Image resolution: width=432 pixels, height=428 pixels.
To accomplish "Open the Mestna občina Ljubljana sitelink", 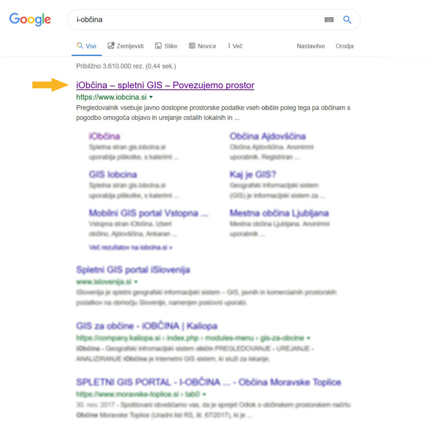I will [279, 213].
